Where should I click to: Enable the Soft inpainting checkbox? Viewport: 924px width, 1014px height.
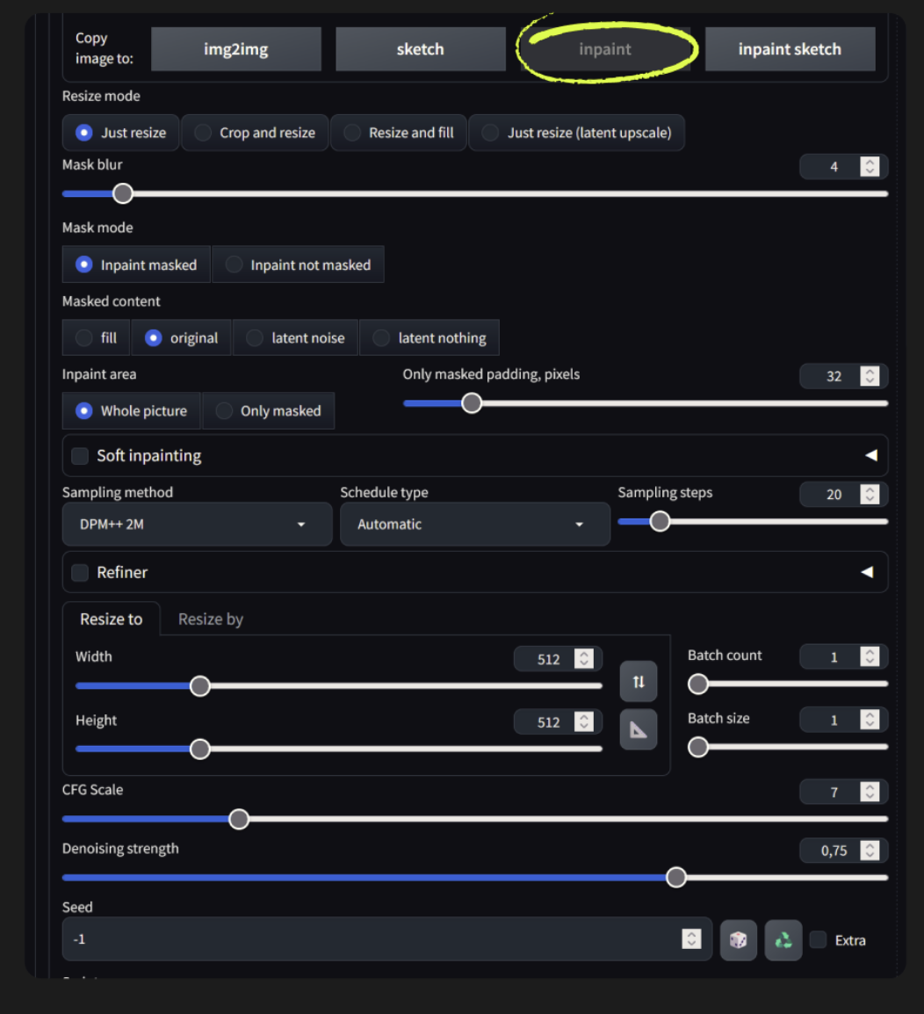[x=80, y=455]
